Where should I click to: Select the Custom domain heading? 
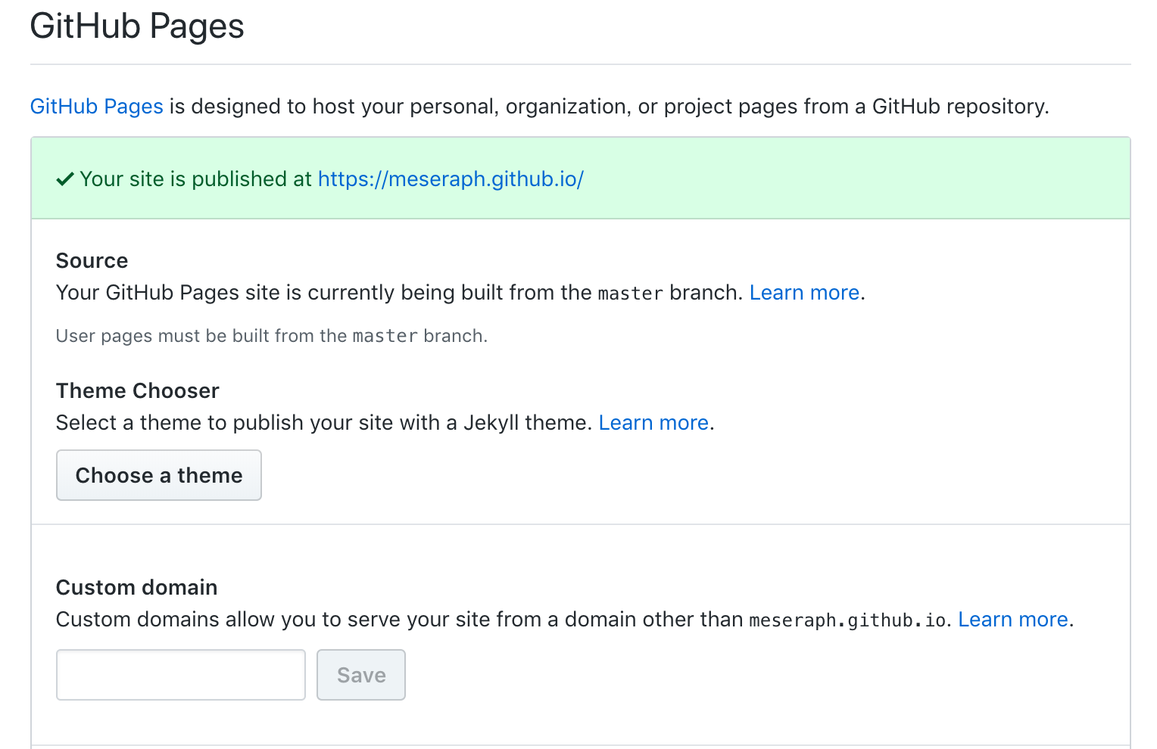[x=136, y=587]
